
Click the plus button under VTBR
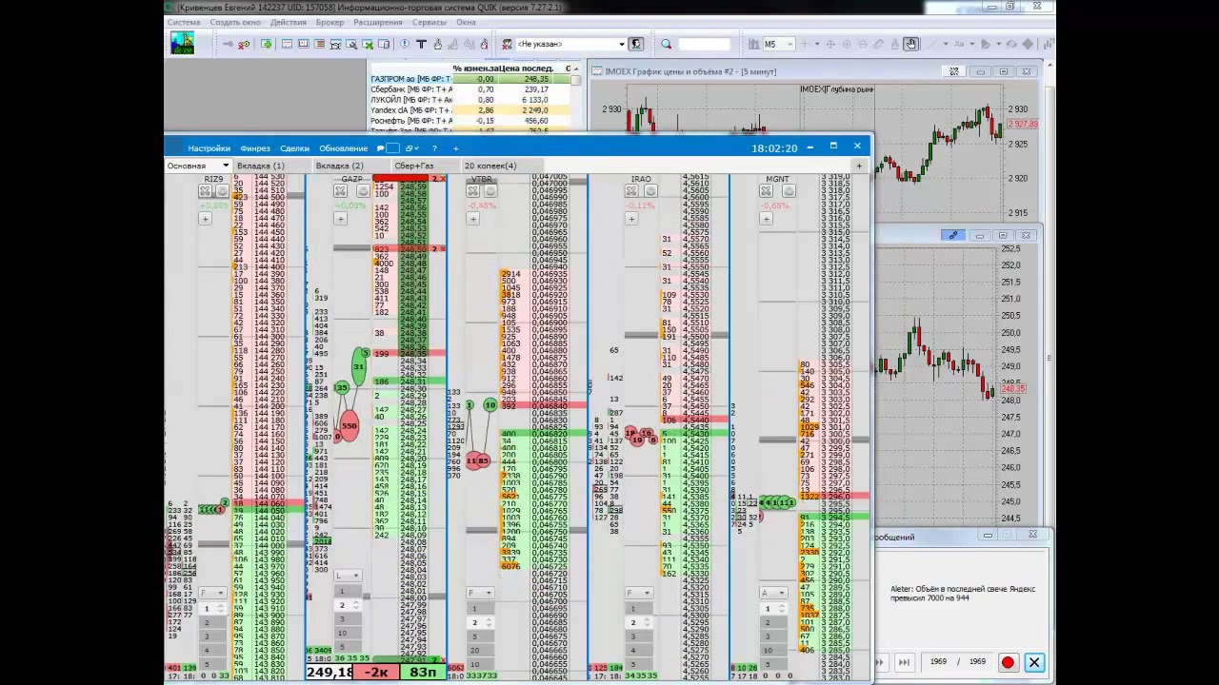(x=472, y=219)
